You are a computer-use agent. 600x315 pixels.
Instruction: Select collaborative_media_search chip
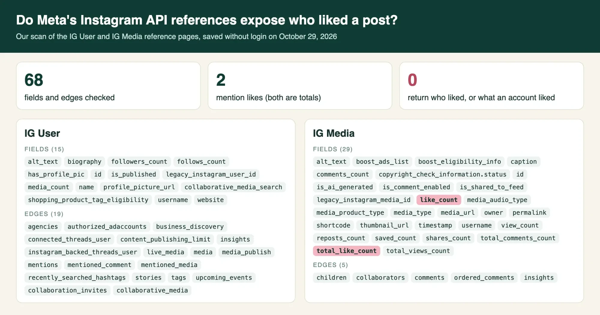pos(233,187)
